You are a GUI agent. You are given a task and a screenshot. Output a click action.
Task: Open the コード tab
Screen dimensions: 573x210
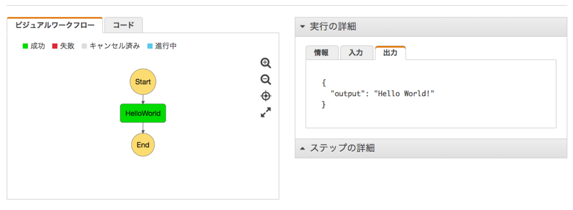tap(124, 25)
